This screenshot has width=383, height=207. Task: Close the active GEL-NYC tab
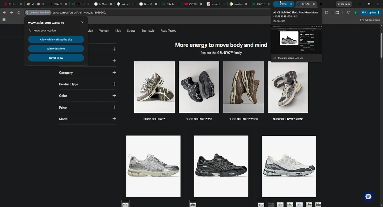coord(314,4)
